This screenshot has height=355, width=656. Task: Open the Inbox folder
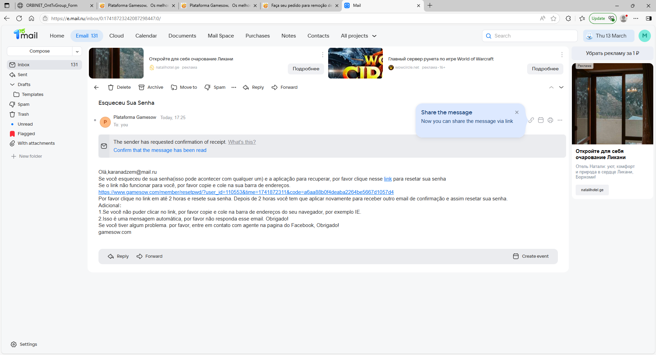coord(44,65)
